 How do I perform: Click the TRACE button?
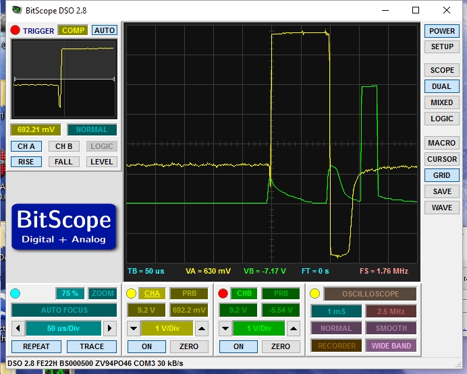pos(92,346)
